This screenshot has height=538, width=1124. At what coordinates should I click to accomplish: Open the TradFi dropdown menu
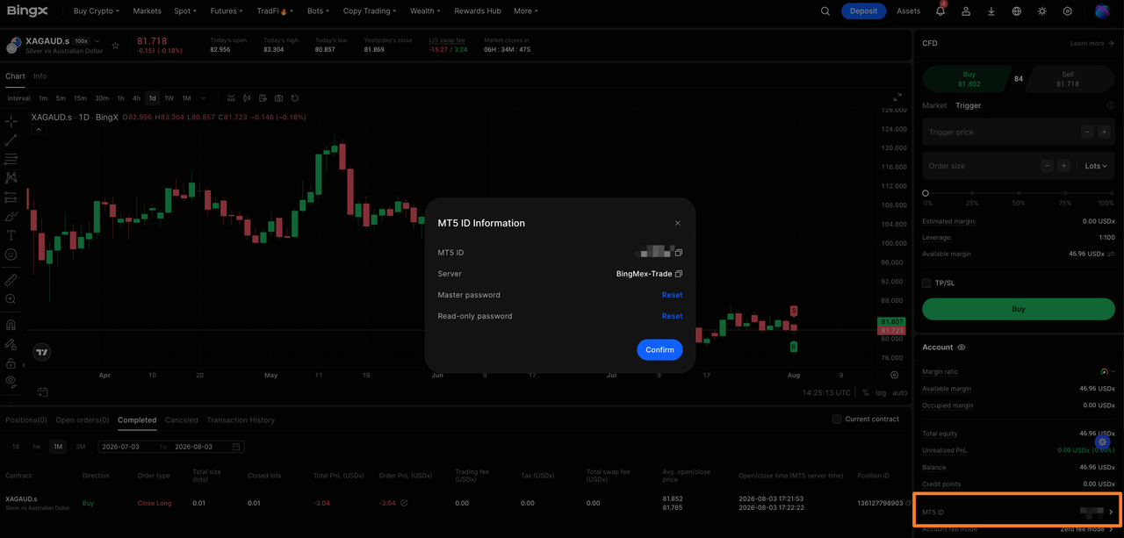276,11
